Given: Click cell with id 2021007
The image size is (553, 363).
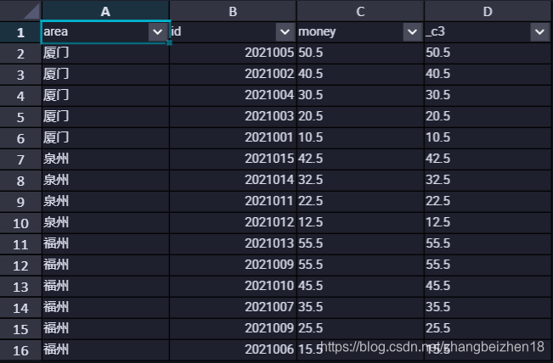Looking at the screenshot, I should tap(233, 307).
